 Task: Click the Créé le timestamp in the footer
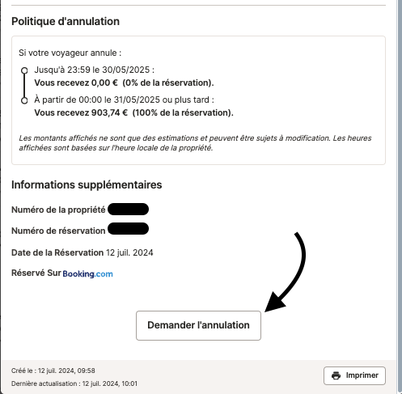click(53, 371)
